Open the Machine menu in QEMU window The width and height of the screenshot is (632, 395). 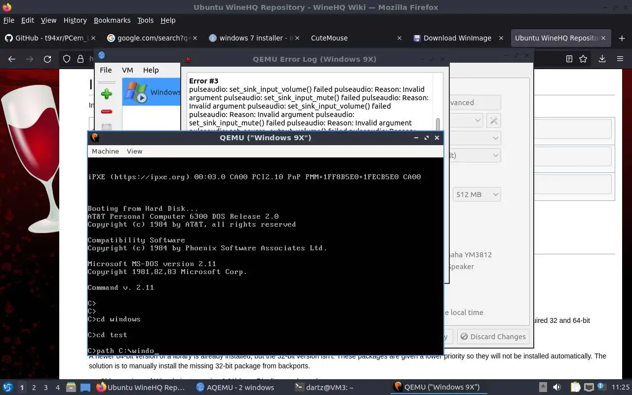(x=105, y=151)
